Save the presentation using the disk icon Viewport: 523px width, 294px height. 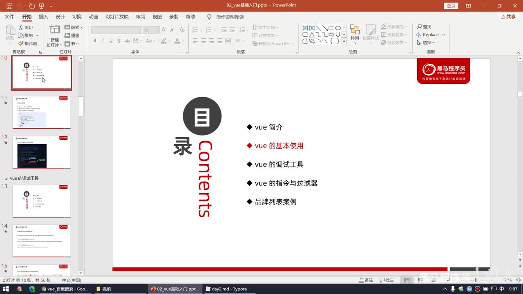[9, 6]
